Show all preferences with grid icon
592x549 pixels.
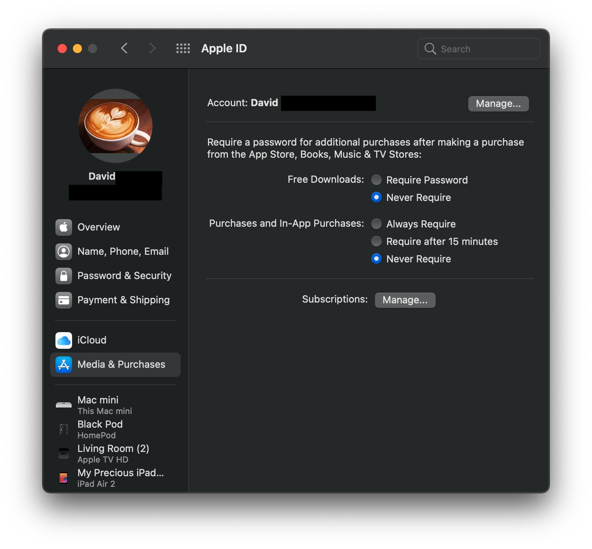coord(183,49)
